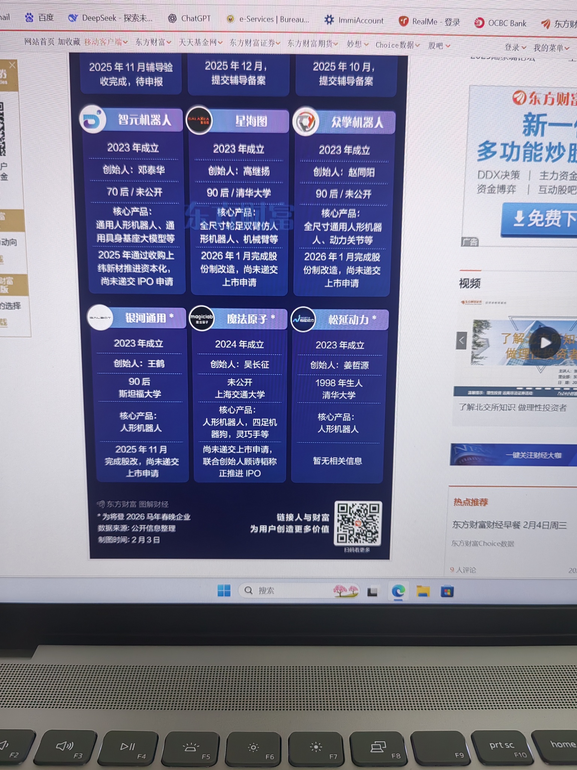Open the e-Services Bureau bookmark
577x770 pixels.
(268, 19)
